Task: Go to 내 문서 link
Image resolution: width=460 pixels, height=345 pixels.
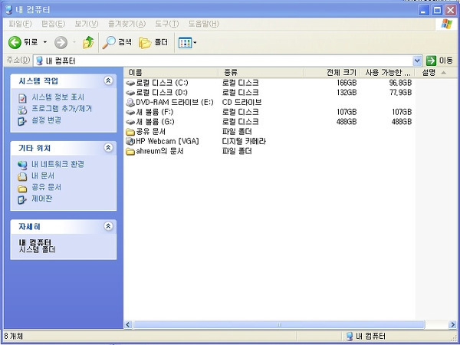Action: pos(43,176)
